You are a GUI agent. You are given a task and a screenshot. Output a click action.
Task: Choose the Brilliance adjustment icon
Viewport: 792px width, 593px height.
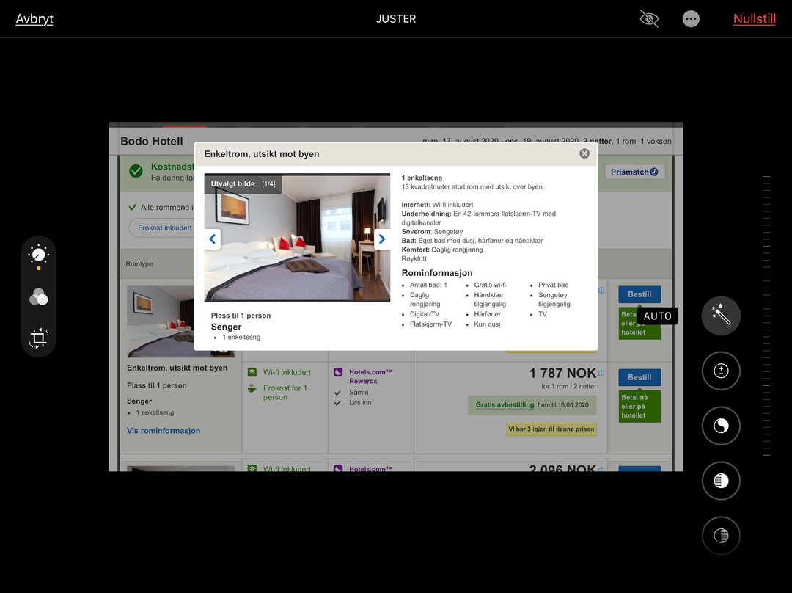(x=721, y=426)
